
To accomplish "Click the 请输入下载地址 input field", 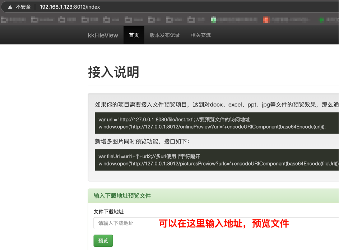I will (216, 223).
